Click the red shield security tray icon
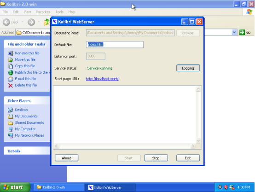255x192 pixels. point(226,187)
